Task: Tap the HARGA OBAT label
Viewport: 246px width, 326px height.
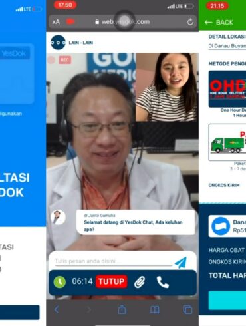Action: pyautogui.click(x=226, y=250)
